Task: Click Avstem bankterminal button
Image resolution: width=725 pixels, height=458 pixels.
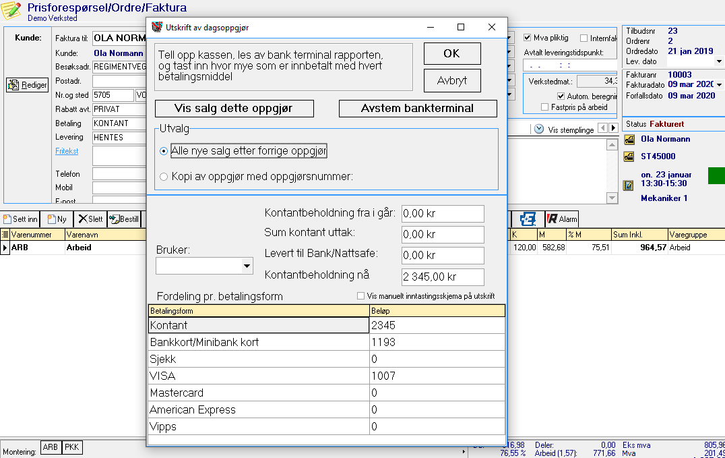Action: (x=418, y=109)
